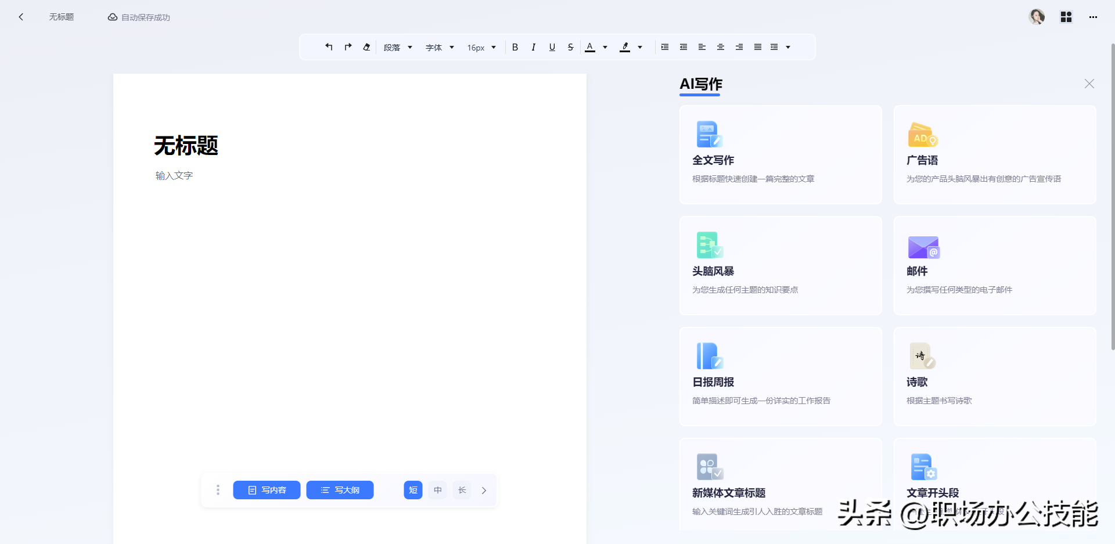The width and height of the screenshot is (1115, 544).
Task: Click the redo icon in the toolbar
Action: tap(347, 47)
